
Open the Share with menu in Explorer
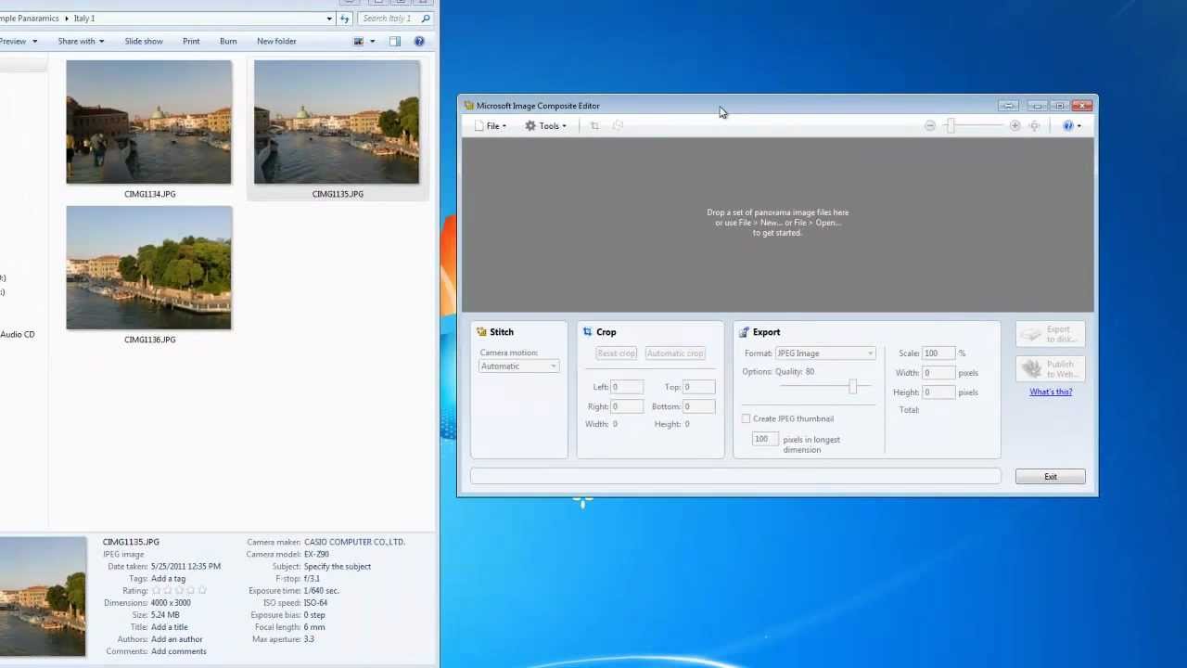pos(81,42)
